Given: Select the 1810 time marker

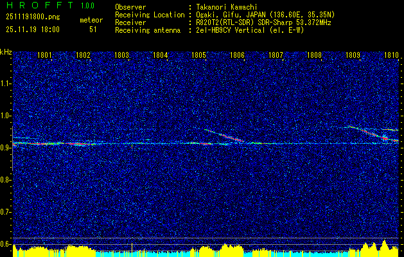Looking at the screenshot, I should point(391,55).
